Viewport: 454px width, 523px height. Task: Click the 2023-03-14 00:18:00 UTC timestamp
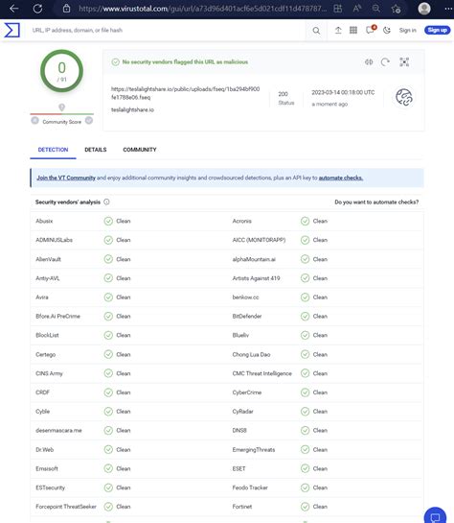pos(343,92)
